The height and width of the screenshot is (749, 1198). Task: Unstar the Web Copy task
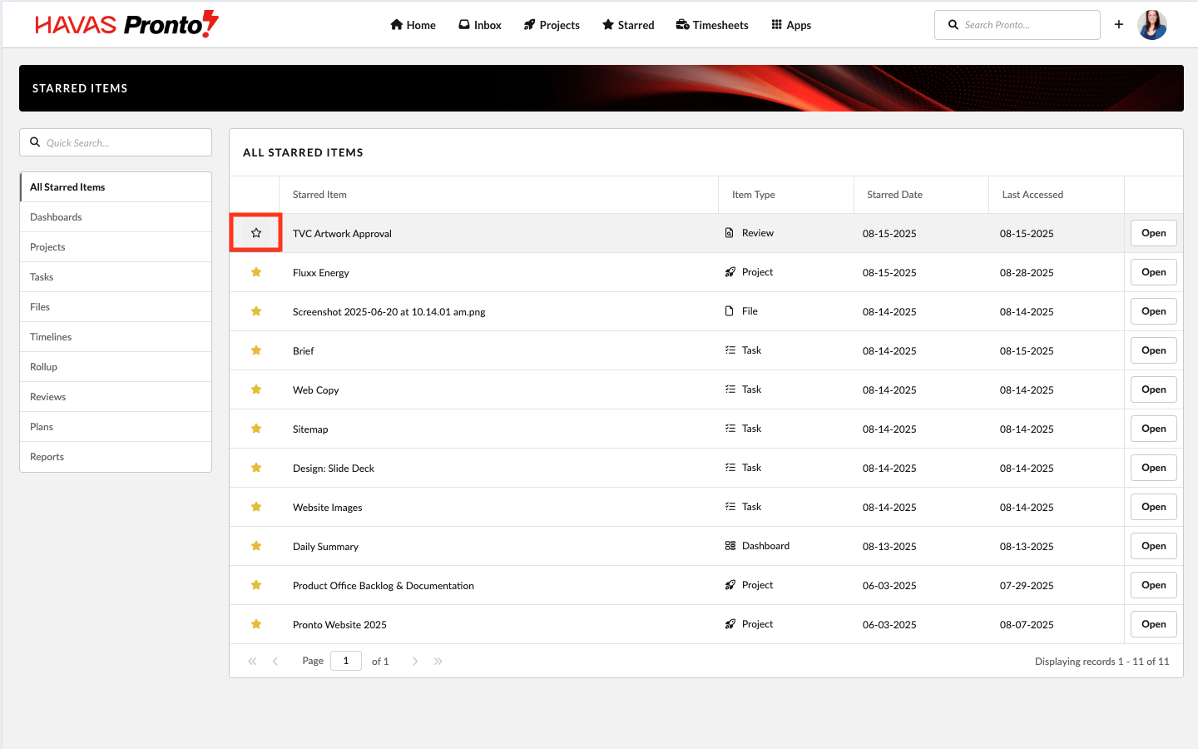(256, 389)
